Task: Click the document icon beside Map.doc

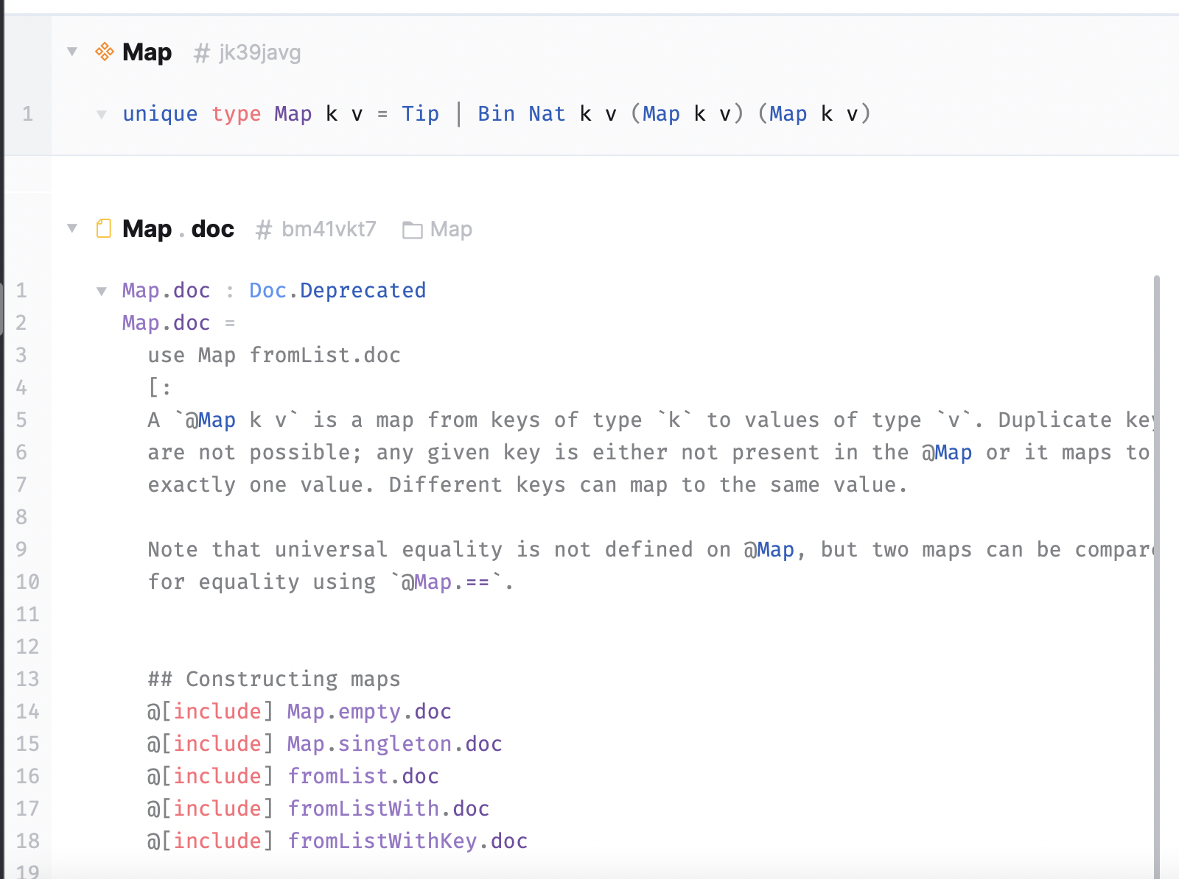Action: pyautogui.click(x=104, y=229)
